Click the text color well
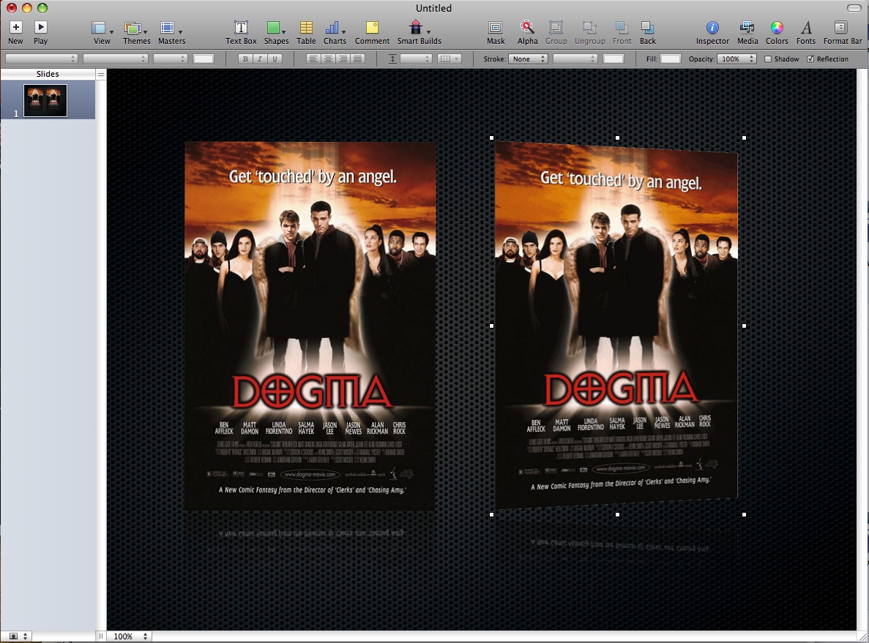 pyautogui.click(x=204, y=59)
